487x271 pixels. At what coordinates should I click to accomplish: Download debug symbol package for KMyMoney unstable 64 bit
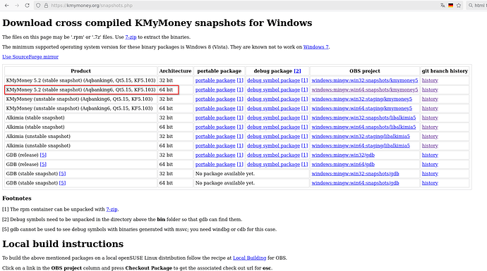click(x=274, y=108)
